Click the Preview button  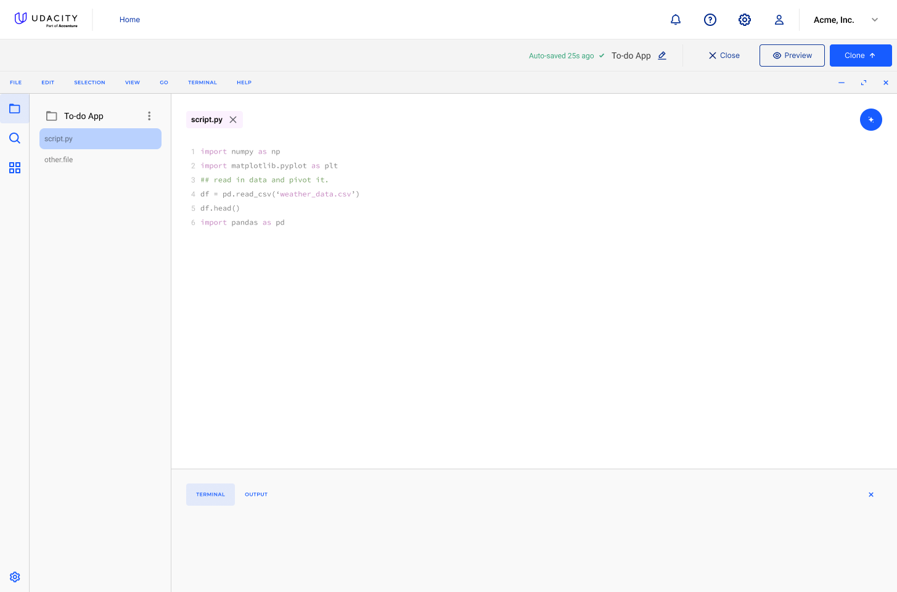(792, 55)
